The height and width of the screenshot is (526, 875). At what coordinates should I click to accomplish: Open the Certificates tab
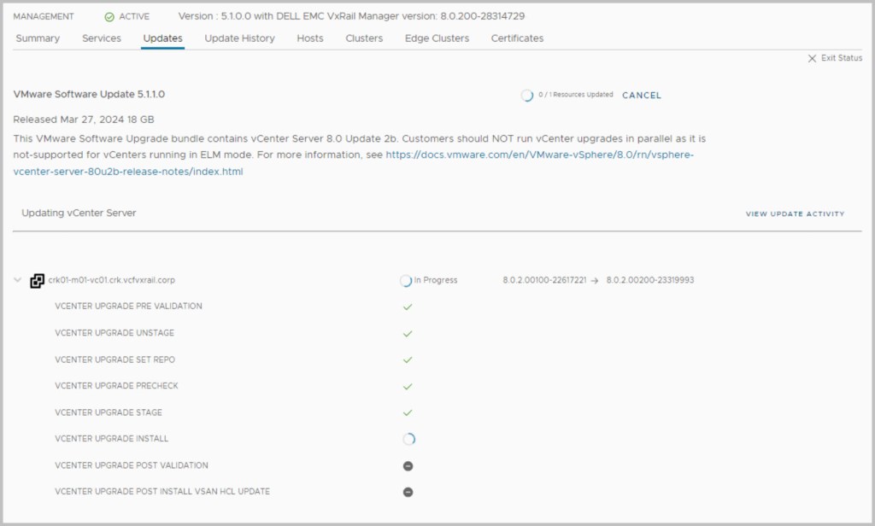pyautogui.click(x=517, y=38)
